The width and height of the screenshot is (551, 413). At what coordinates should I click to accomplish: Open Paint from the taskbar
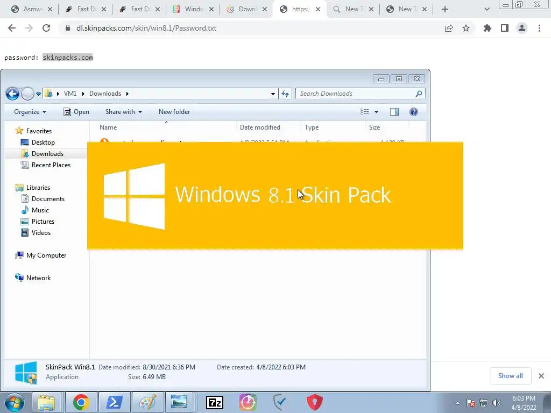pos(147,402)
